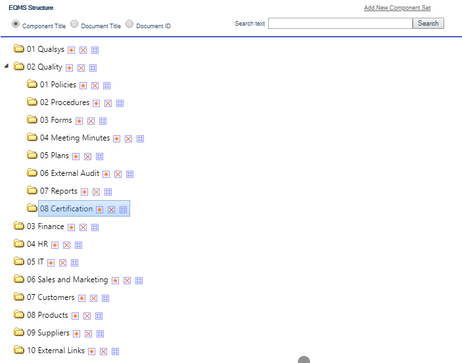
Task: Click the X icon next to 03 Finance
Action: pos(83,227)
